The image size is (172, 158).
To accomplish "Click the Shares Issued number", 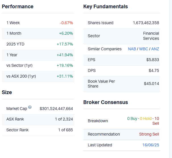I will point(146,23).
